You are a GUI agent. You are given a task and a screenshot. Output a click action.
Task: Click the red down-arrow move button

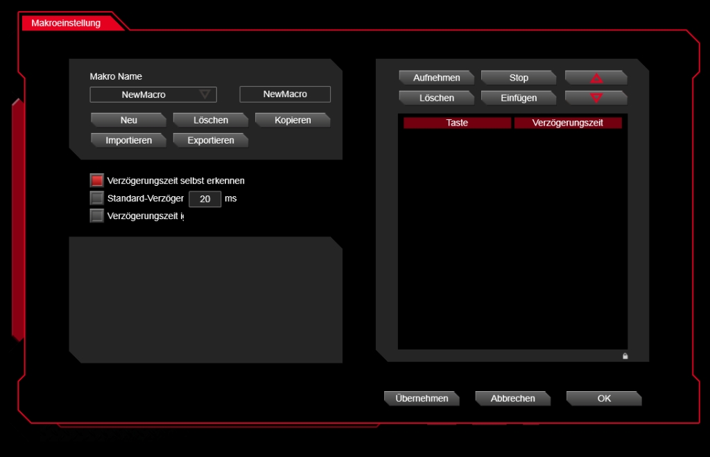click(596, 98)
